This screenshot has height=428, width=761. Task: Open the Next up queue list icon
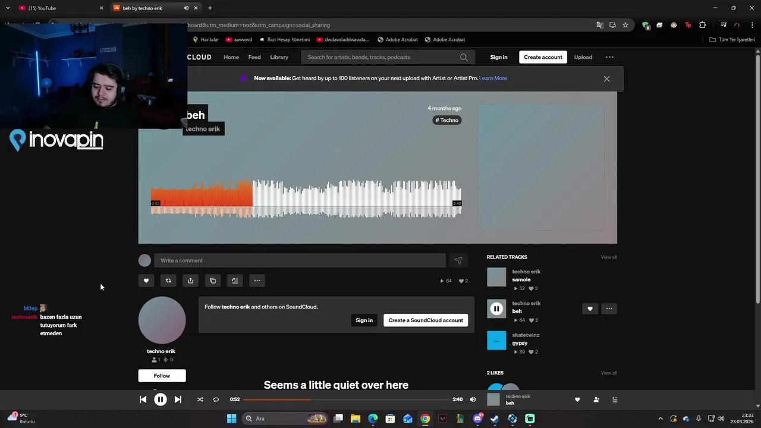pos(615,399)
